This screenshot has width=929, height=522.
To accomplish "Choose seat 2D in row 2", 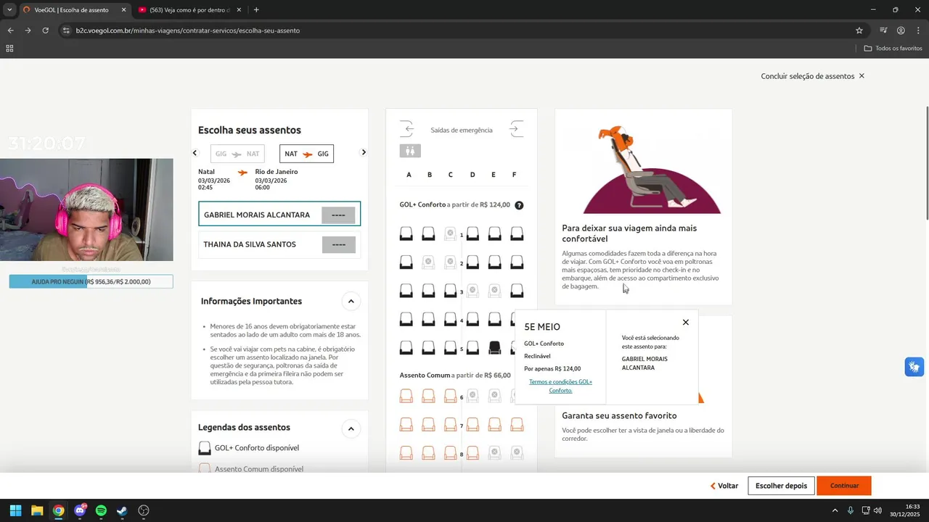I will click(472, 262).
